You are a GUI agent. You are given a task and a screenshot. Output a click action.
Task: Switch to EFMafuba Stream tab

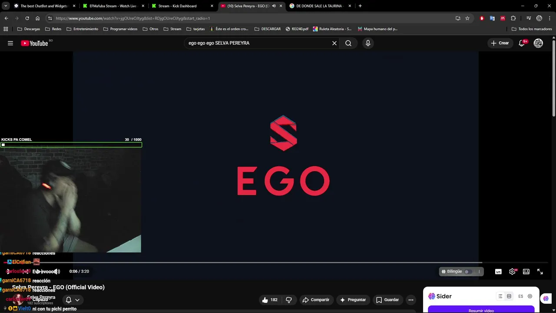pyautogui.click(x=113, y=6)
